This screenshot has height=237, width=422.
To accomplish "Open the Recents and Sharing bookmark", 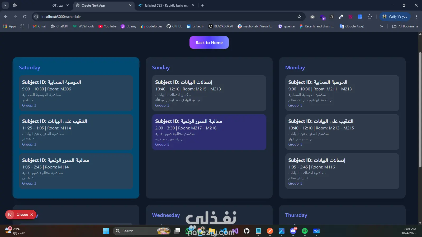I will point(317,26).
